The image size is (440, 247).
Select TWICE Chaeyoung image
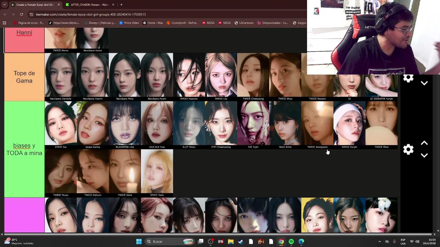coord(253,77)
